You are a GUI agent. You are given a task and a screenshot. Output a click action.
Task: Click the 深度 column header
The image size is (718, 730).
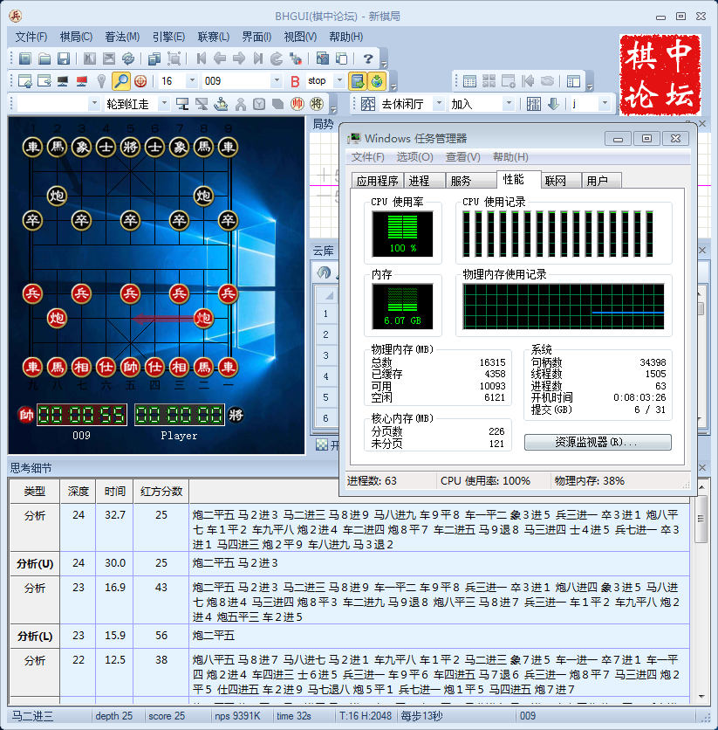[x=79, y=491]
